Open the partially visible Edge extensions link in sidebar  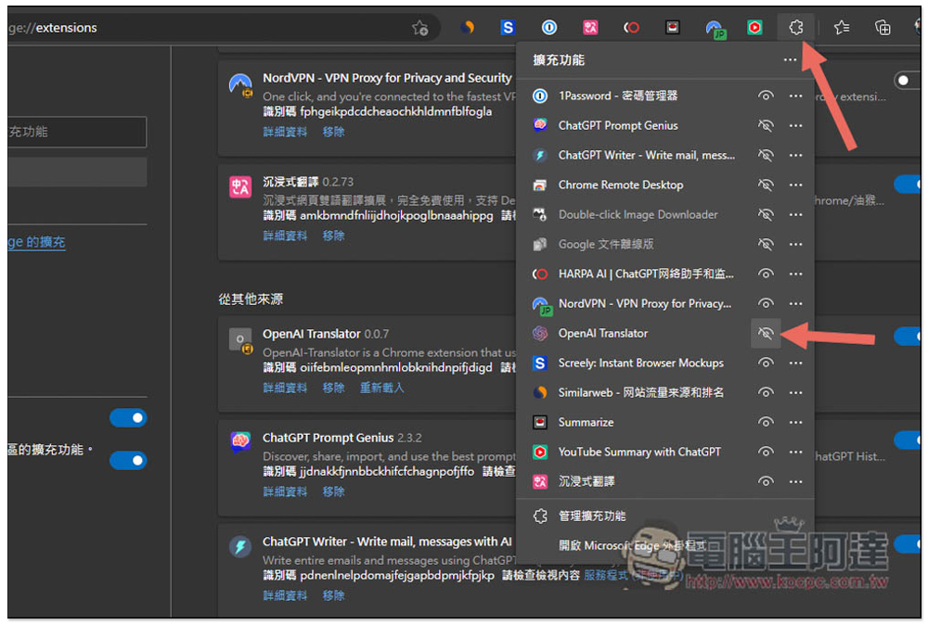click(37, 242)
